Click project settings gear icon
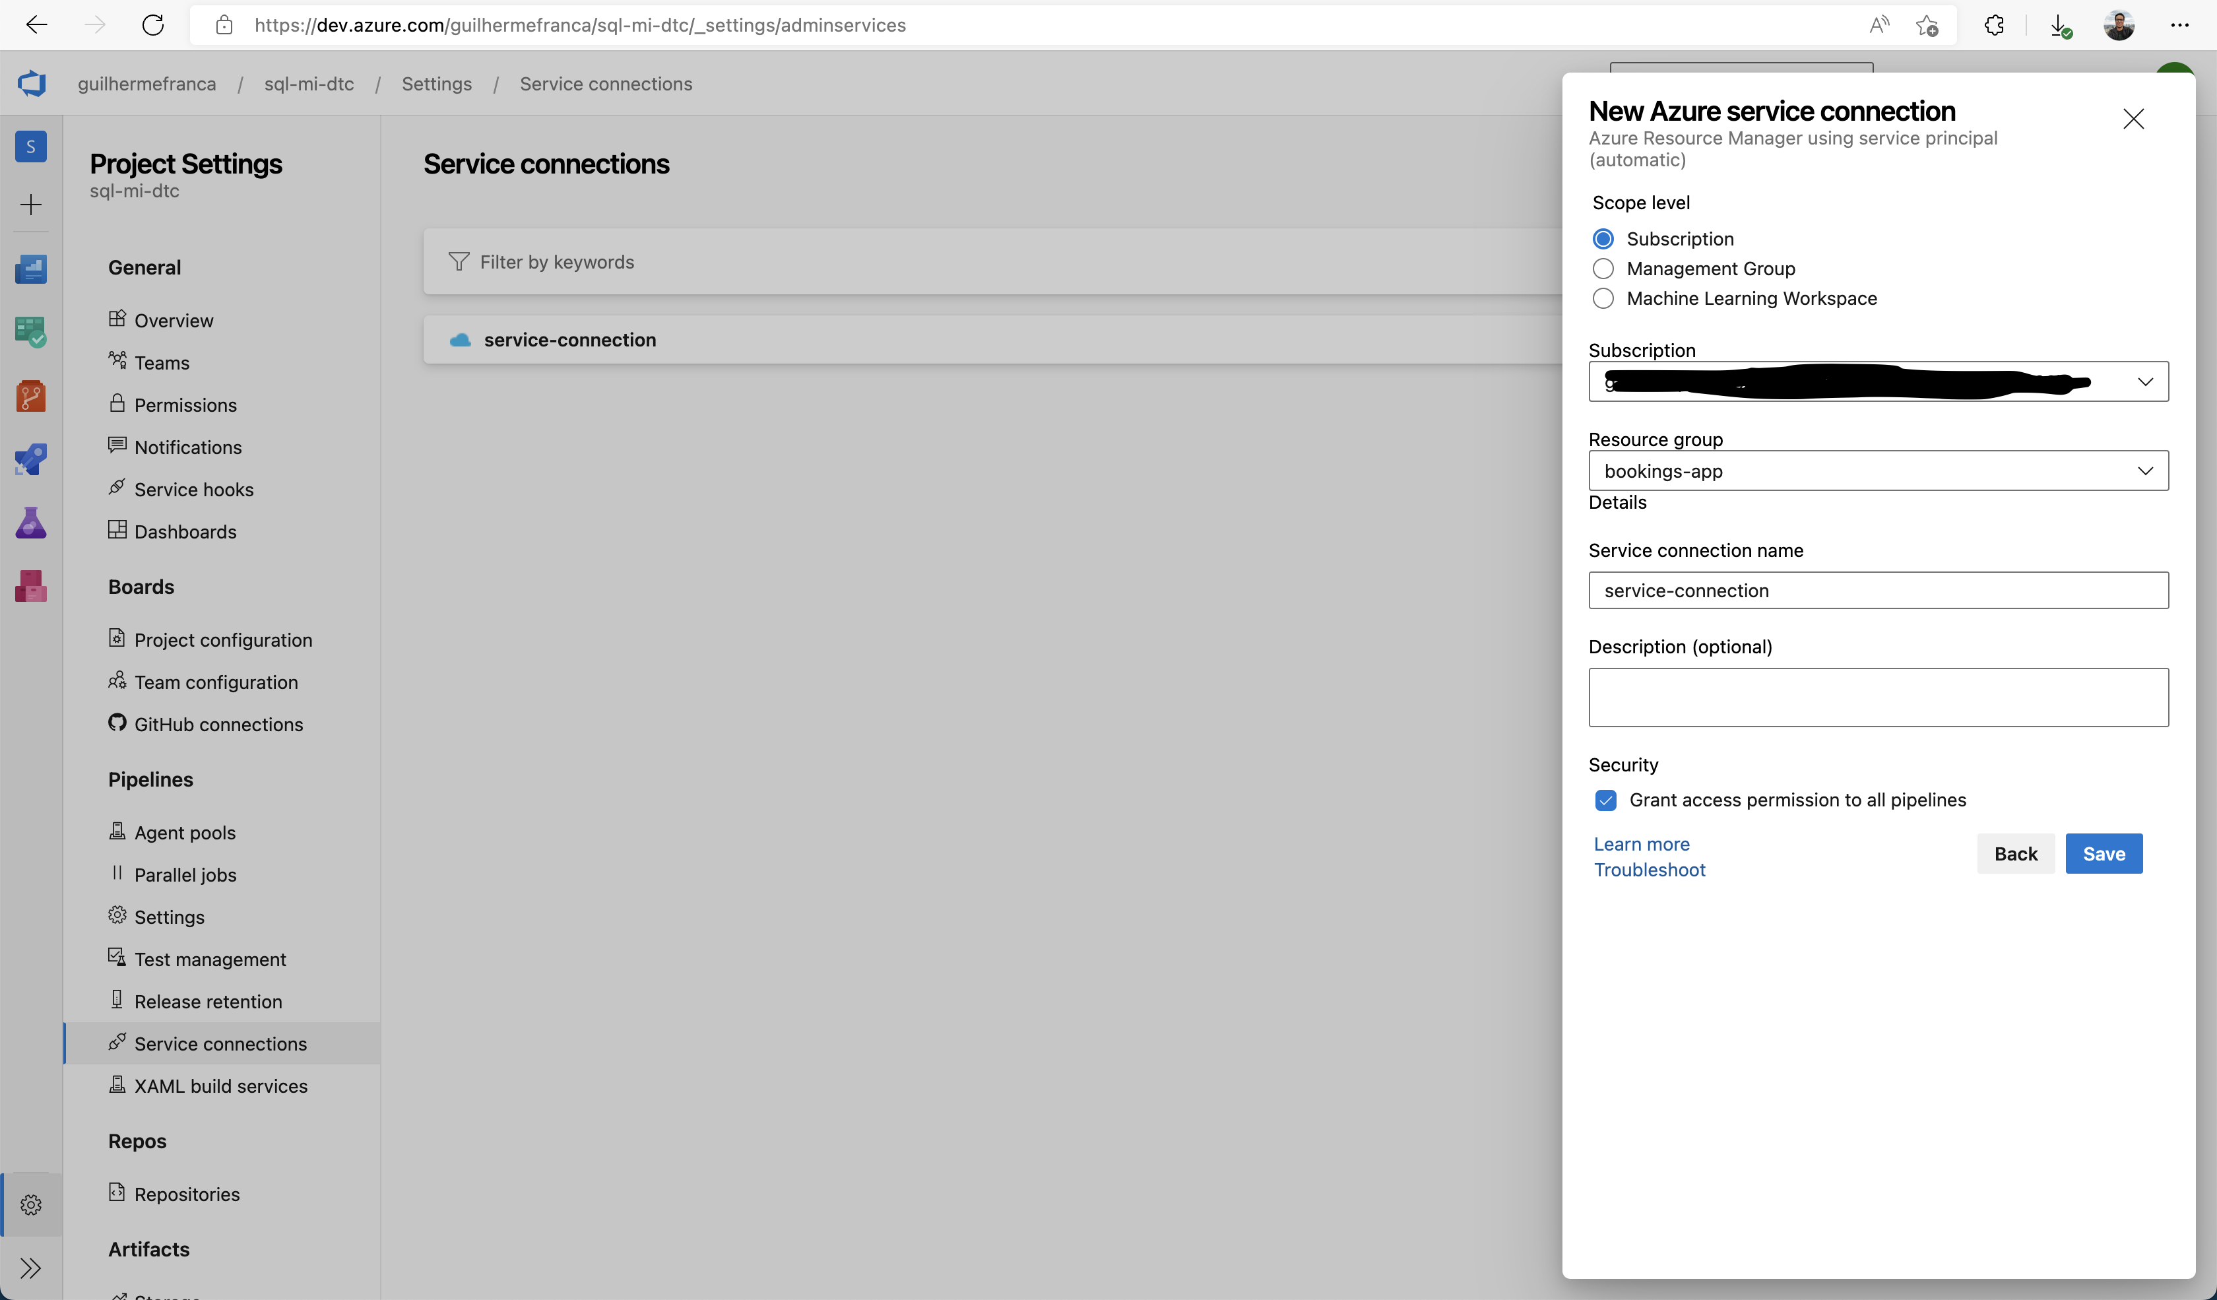Image resolution: width=2217 pixels, height=1300 pixels. click(31, 1204)
